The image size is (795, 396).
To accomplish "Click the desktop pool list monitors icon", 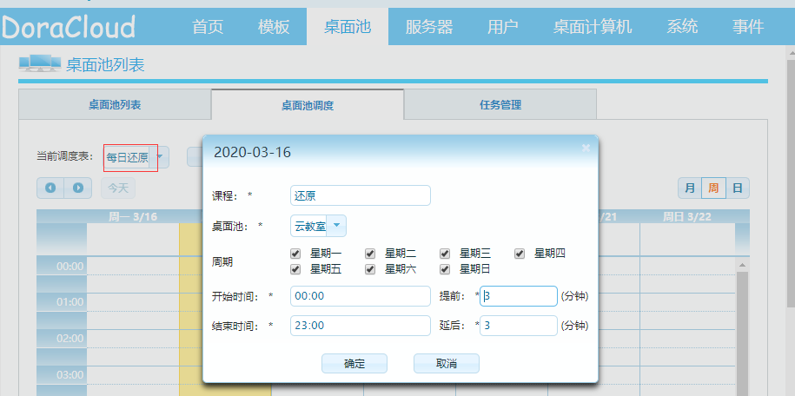I will [x=40, y=63].
